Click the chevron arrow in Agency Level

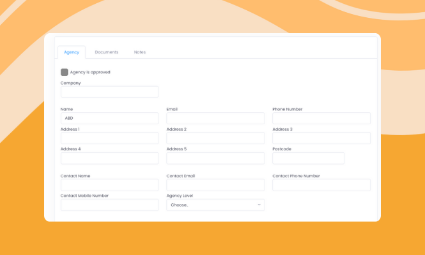tap(259, 205)
